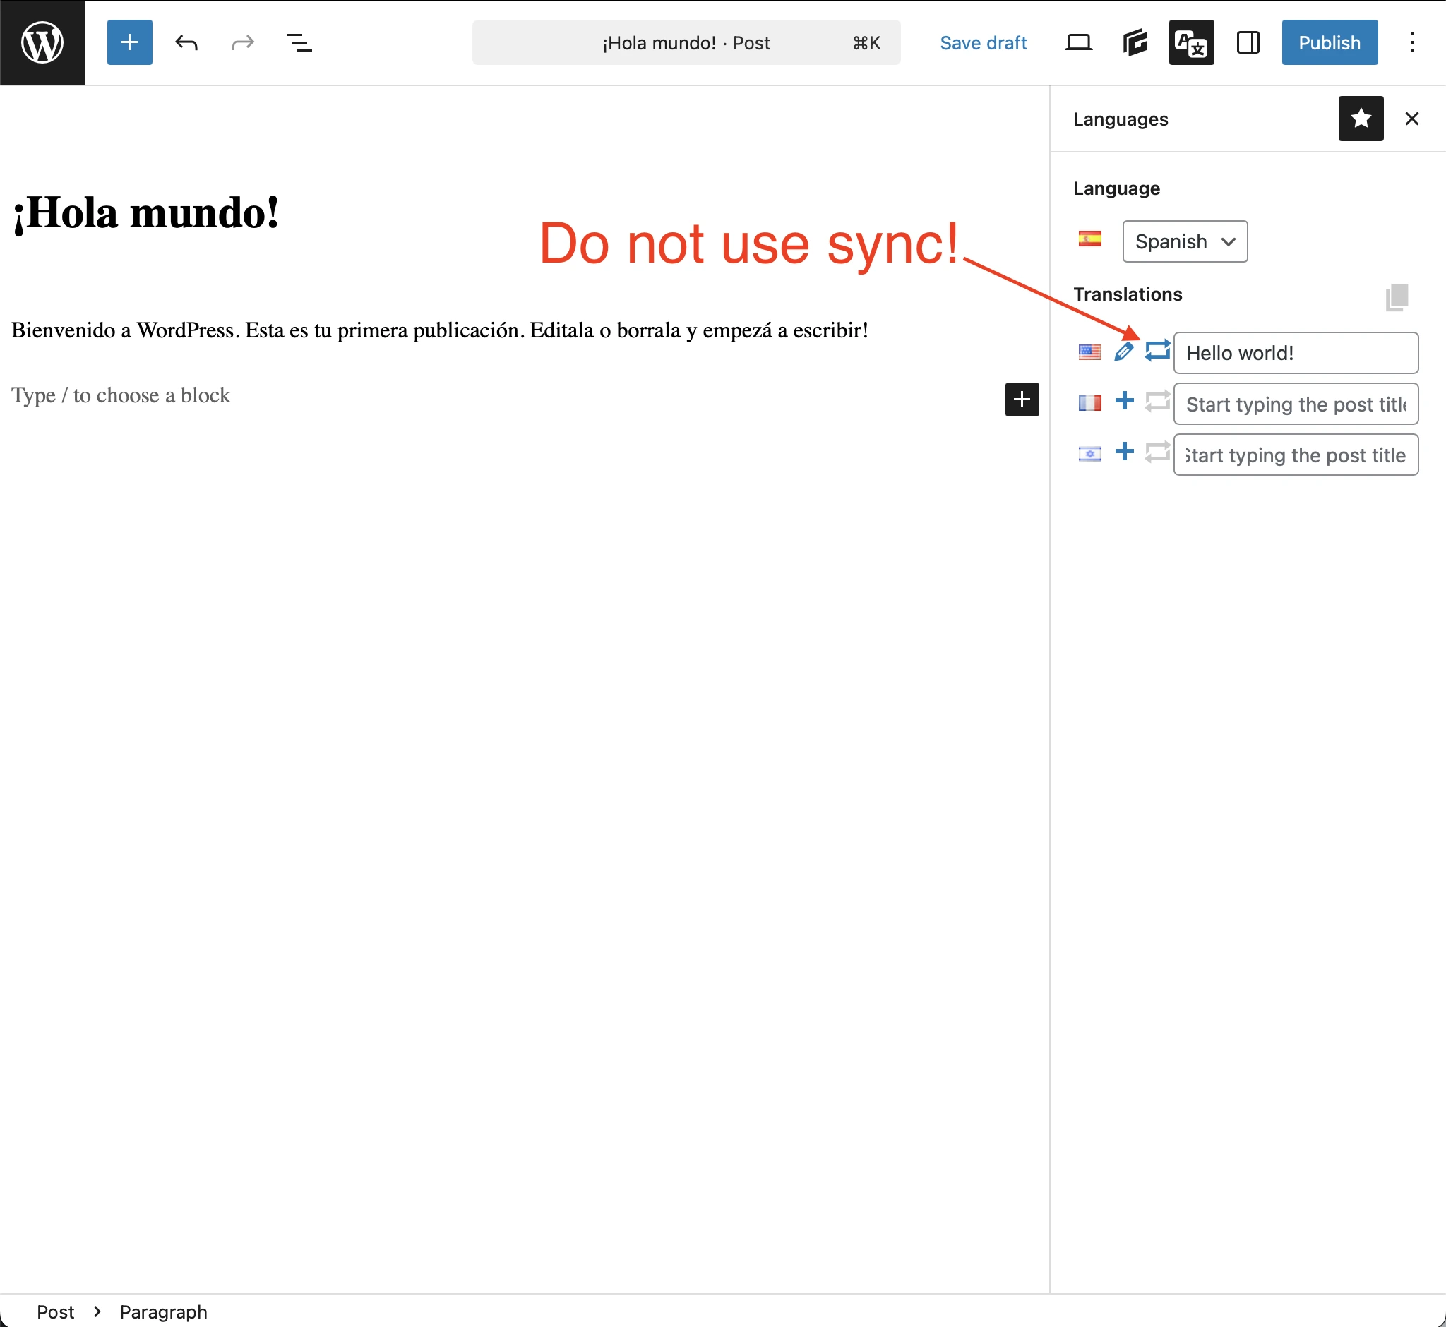This screenshot has height=1327, width=1446.
Task: Open the Style Book icon
Action: [1134, 42]
